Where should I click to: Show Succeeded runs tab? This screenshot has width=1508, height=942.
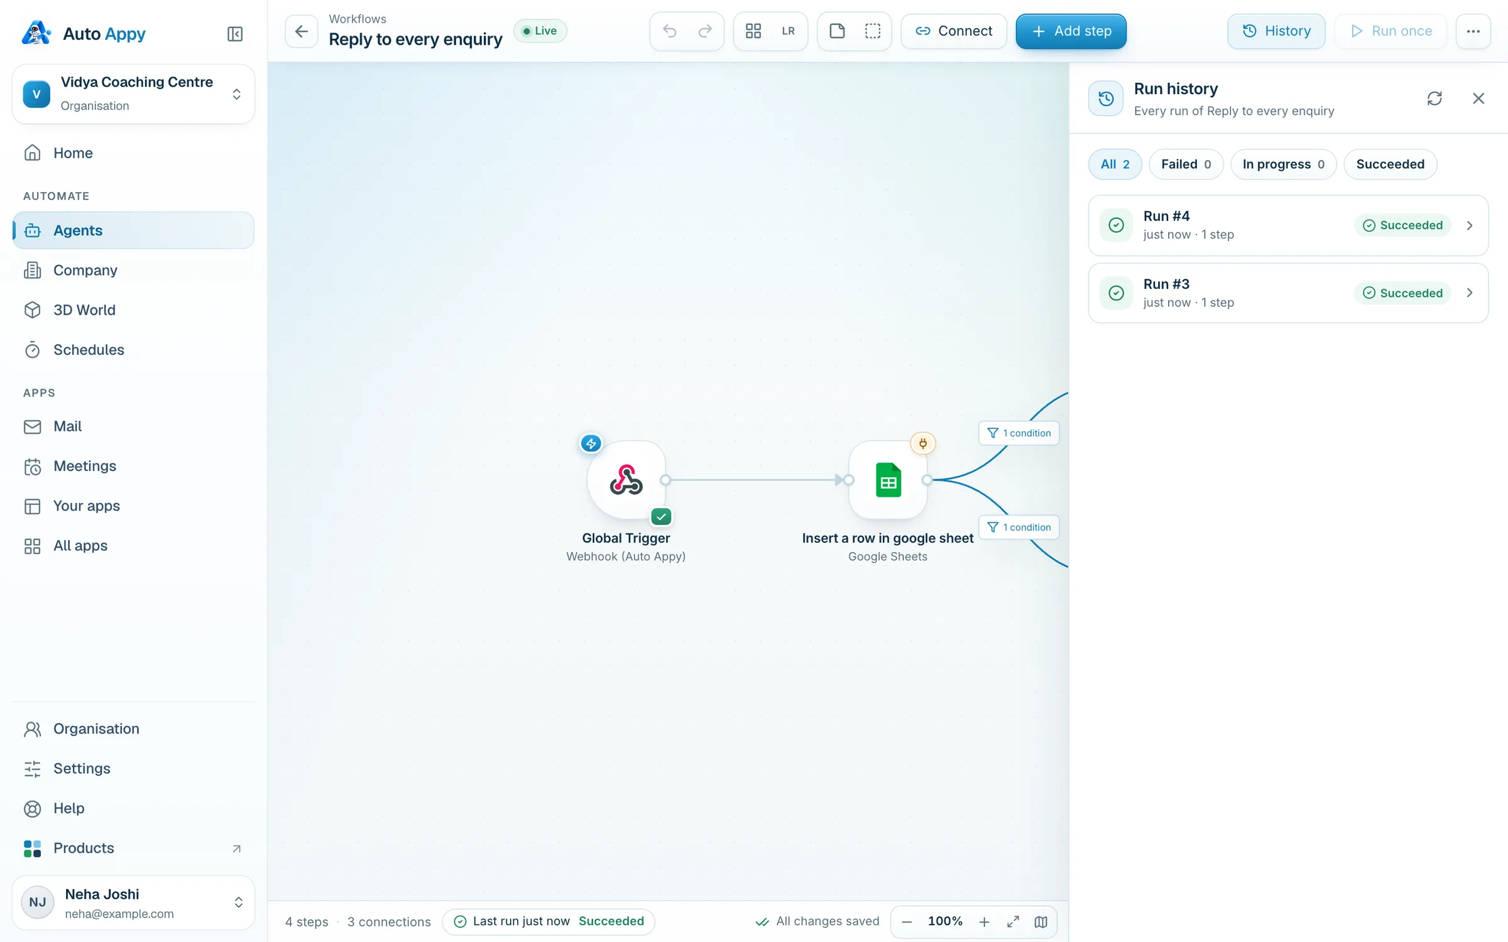pos(1390,164)
